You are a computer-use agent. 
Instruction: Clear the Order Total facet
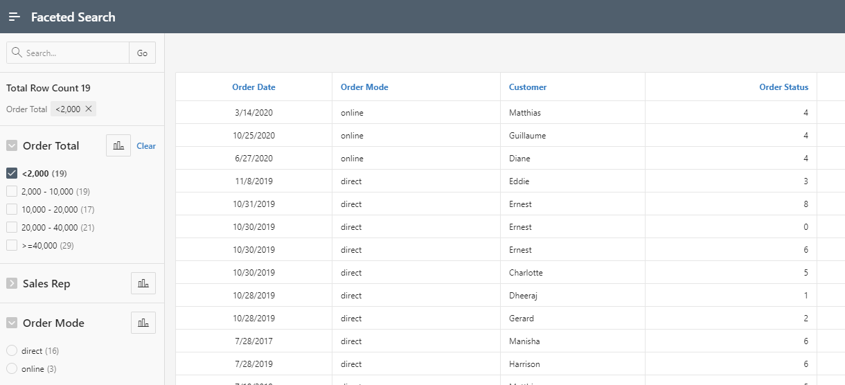click(146, 146)
